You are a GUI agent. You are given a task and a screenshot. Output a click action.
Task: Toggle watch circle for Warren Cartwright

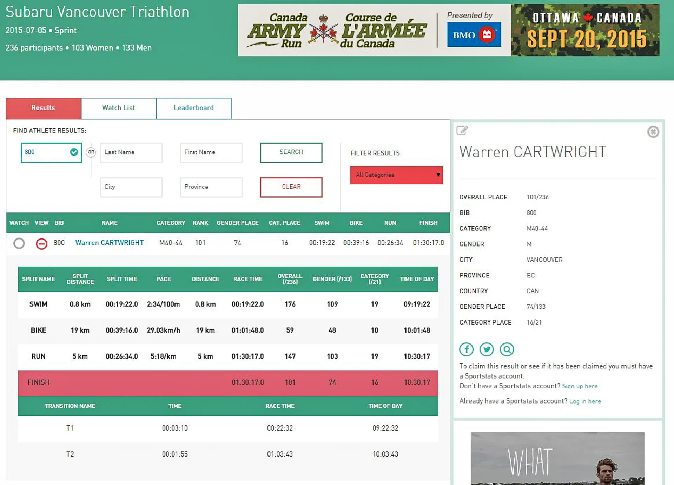19,243
